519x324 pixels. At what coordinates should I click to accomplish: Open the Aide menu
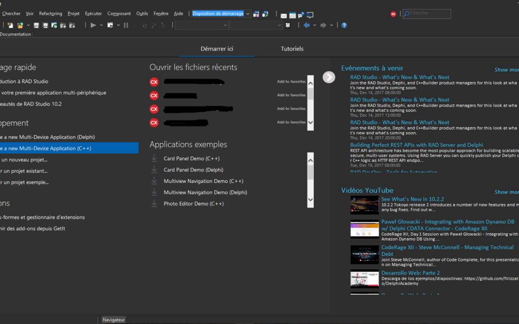click(178, 13)
